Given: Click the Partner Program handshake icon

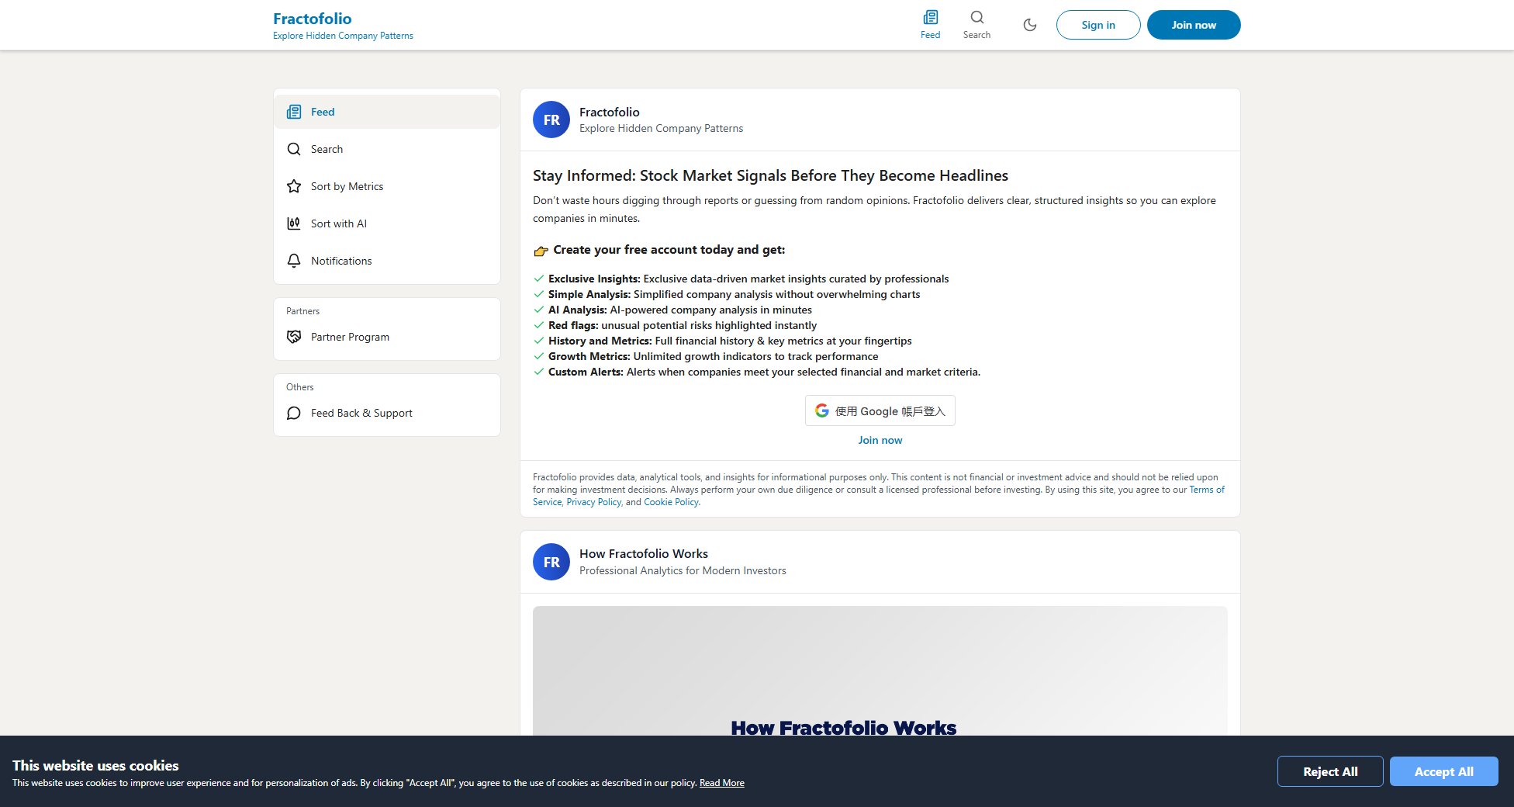Looking at the screenshot, I should coord(294,337).
